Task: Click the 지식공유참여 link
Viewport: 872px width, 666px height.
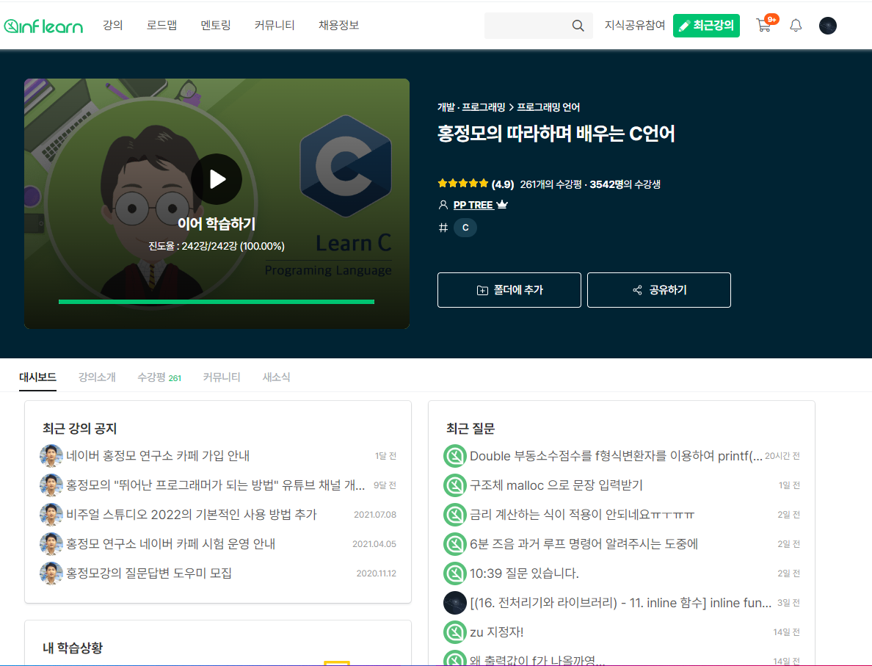Action: pos(634,26)
